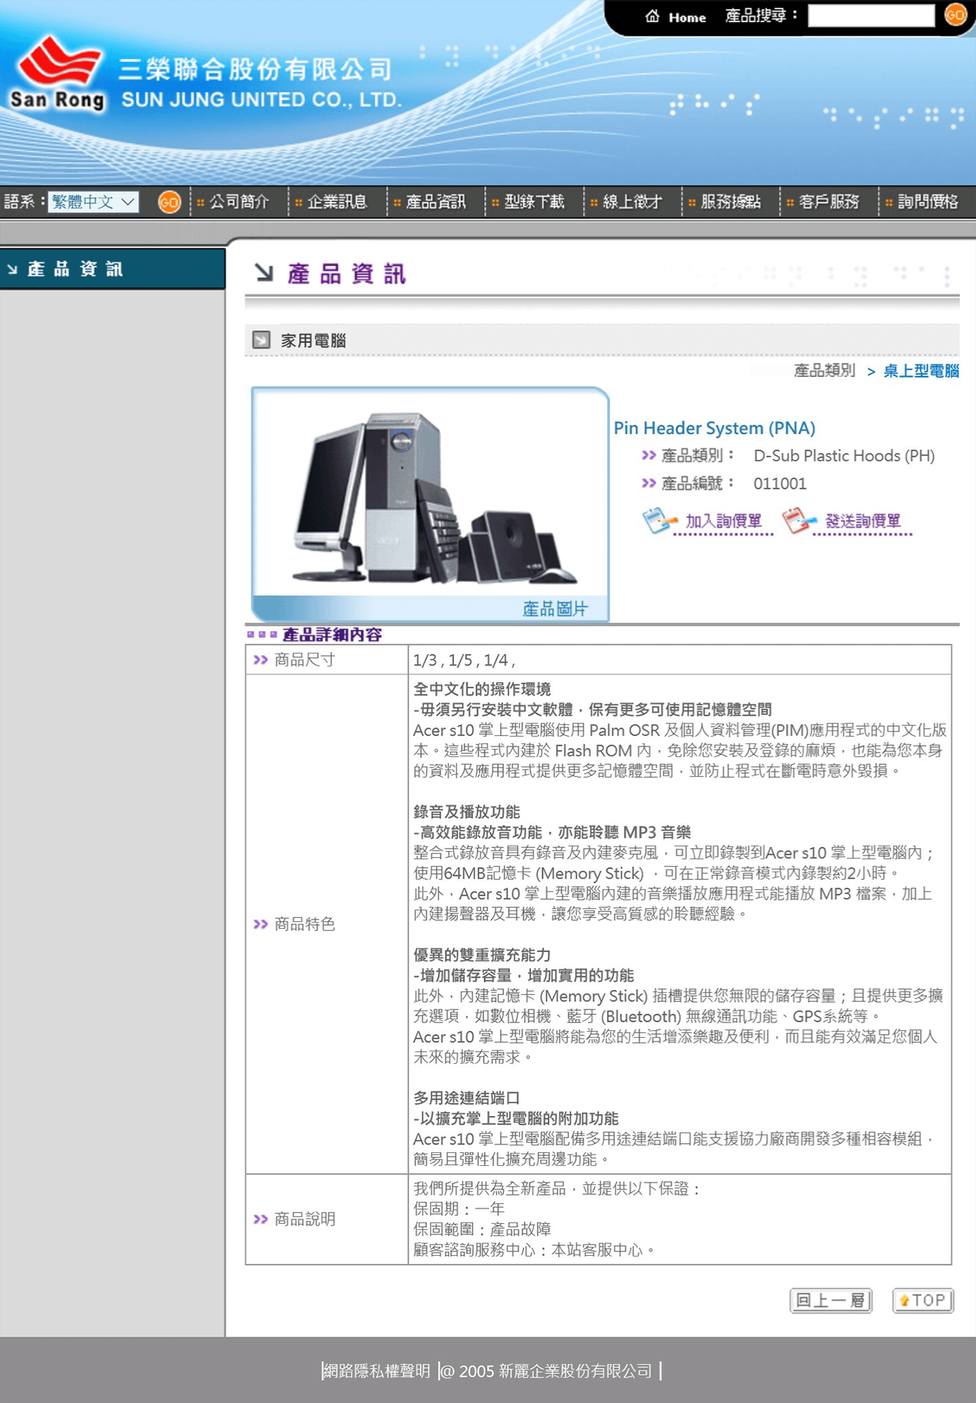The height and width of the screenshot is (1403, 976).
Task: Click the Pin Header System (PNA) title
Action: click(714, 428)
